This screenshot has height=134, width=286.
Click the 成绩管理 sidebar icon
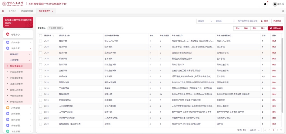(x=8, y=126)
